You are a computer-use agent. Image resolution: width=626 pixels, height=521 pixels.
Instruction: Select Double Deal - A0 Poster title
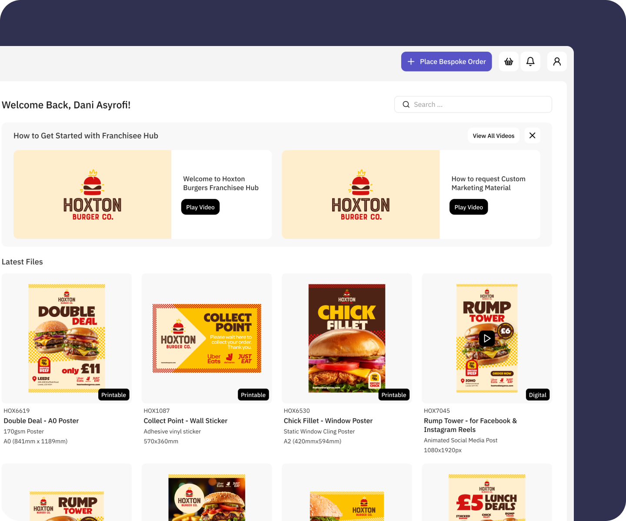[x=41, y=421]
